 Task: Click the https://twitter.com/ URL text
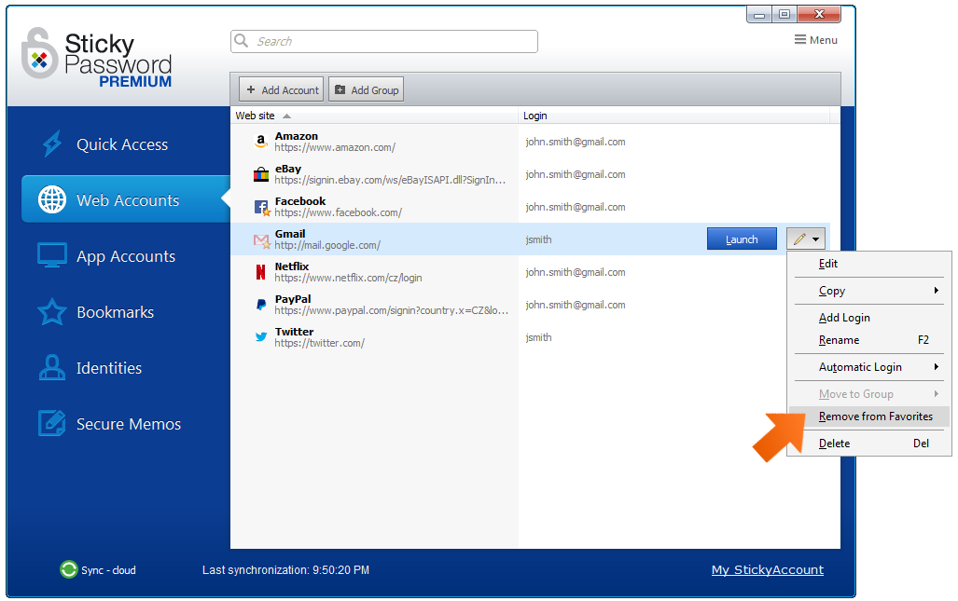tap(320, 343)
